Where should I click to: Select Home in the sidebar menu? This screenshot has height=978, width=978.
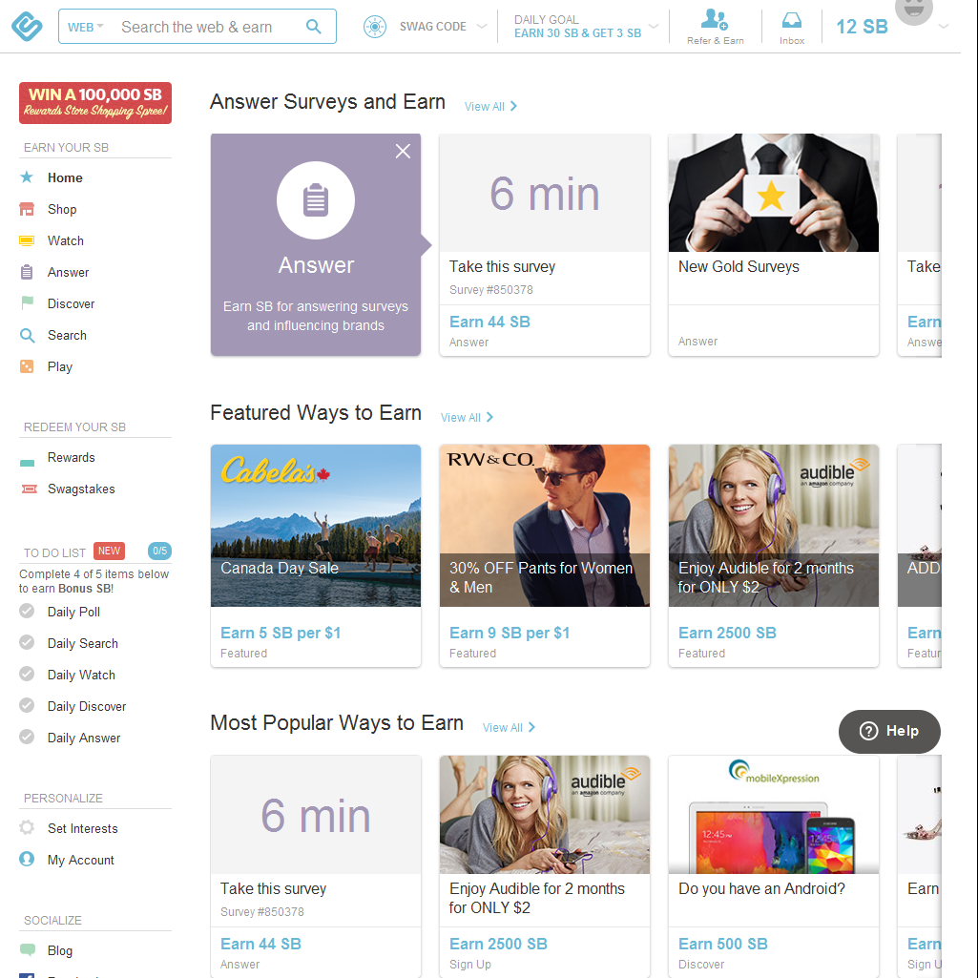65,177
